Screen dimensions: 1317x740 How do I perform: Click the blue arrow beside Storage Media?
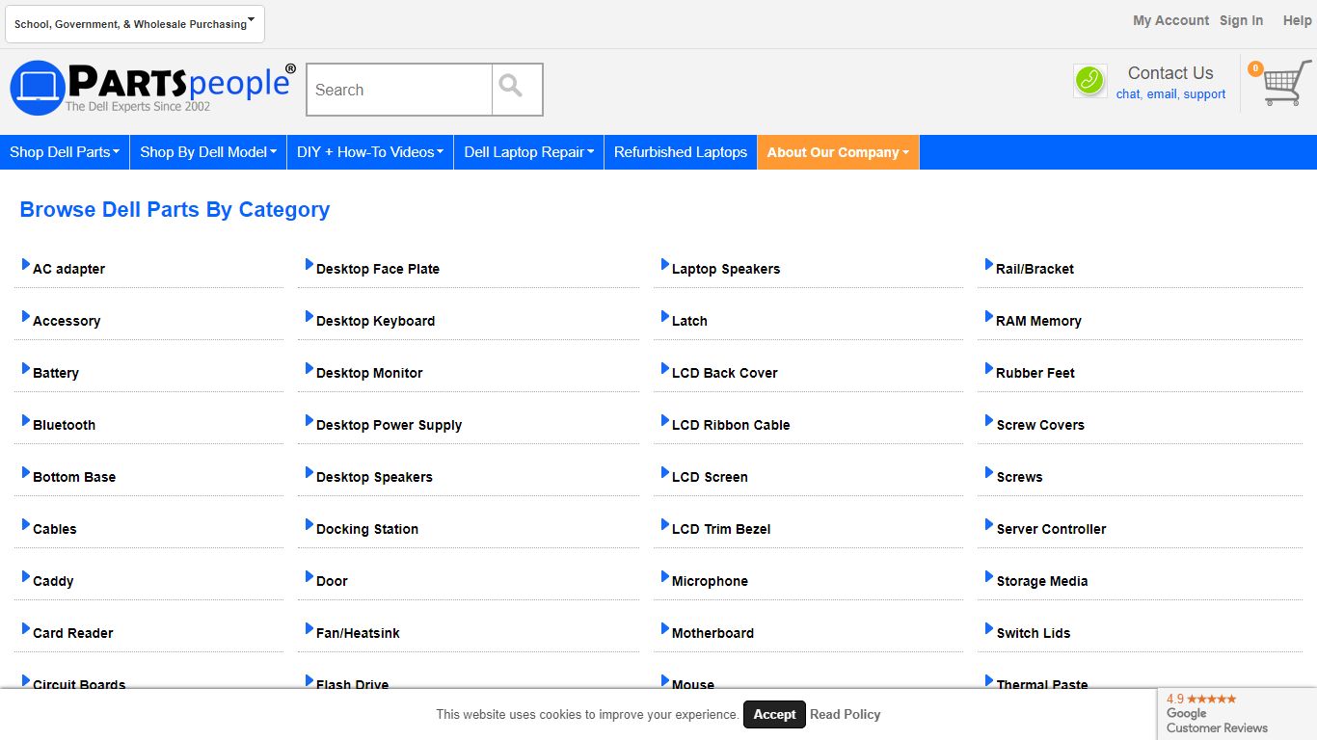tap(989, 576)
